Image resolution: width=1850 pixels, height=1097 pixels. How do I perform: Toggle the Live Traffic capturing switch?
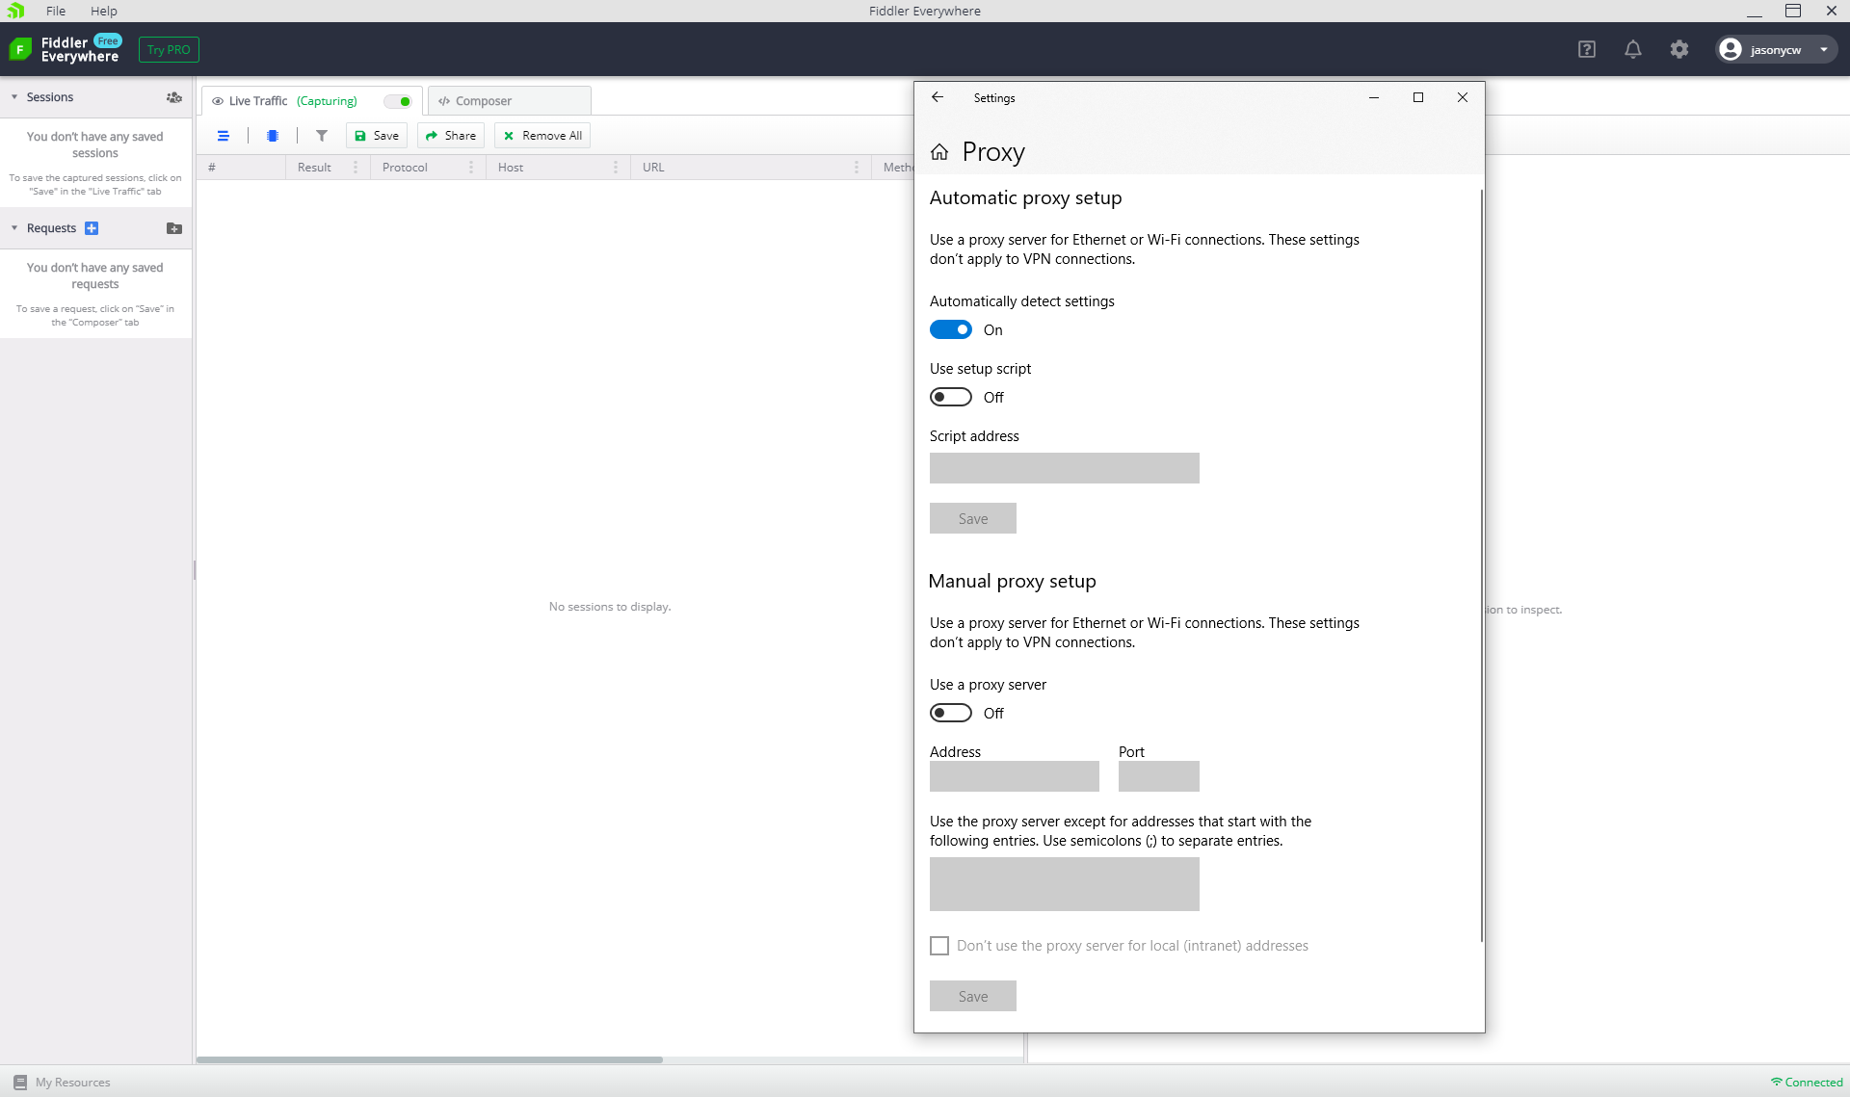(x=398, y=101)
